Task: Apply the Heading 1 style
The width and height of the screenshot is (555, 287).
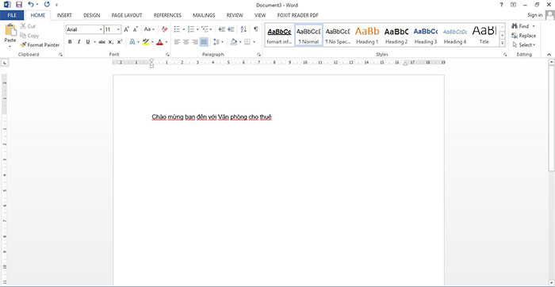Action: pyautogui.click(x=367, y=35)
